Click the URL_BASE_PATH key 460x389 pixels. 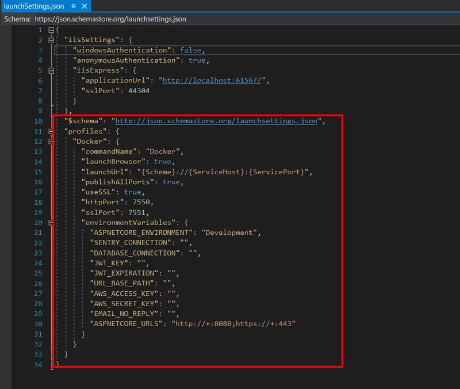(x=122, y=283)
